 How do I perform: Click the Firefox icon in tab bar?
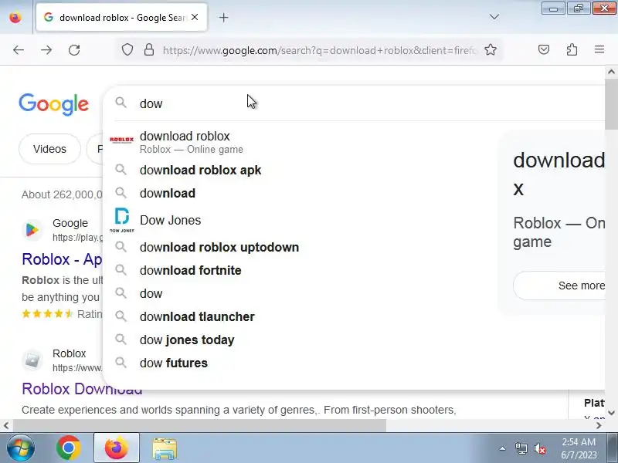15,17
